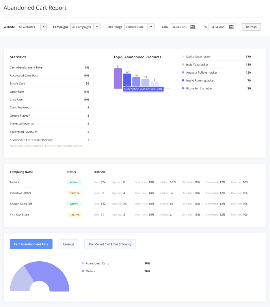Viewport: 270px width, 307px height.
Task: Select the Visit Our Store campaign
Action: (x=19, y=214)
